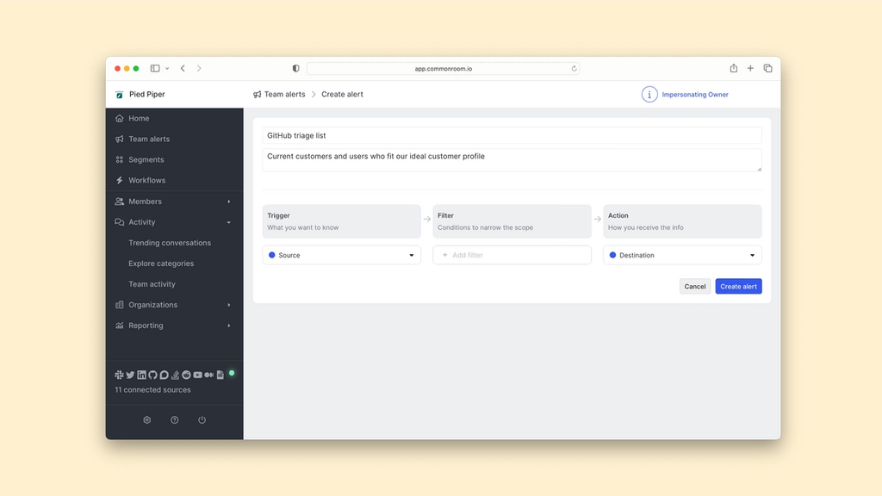This screenshot has height=496, width=882.
Task: Click the alert description text area
Action: click(x=512, y=160)
